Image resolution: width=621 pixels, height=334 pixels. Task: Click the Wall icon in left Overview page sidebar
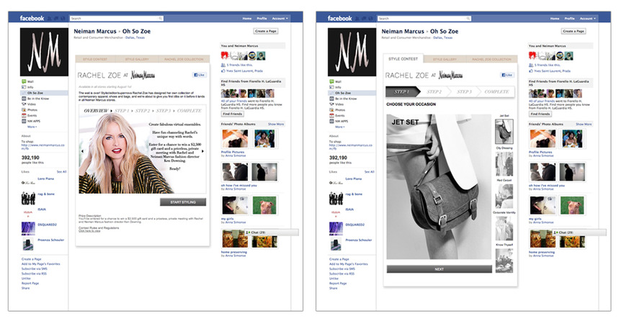24,81
